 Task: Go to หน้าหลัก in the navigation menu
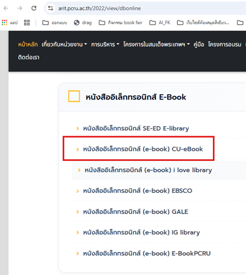tap(28, 44)
